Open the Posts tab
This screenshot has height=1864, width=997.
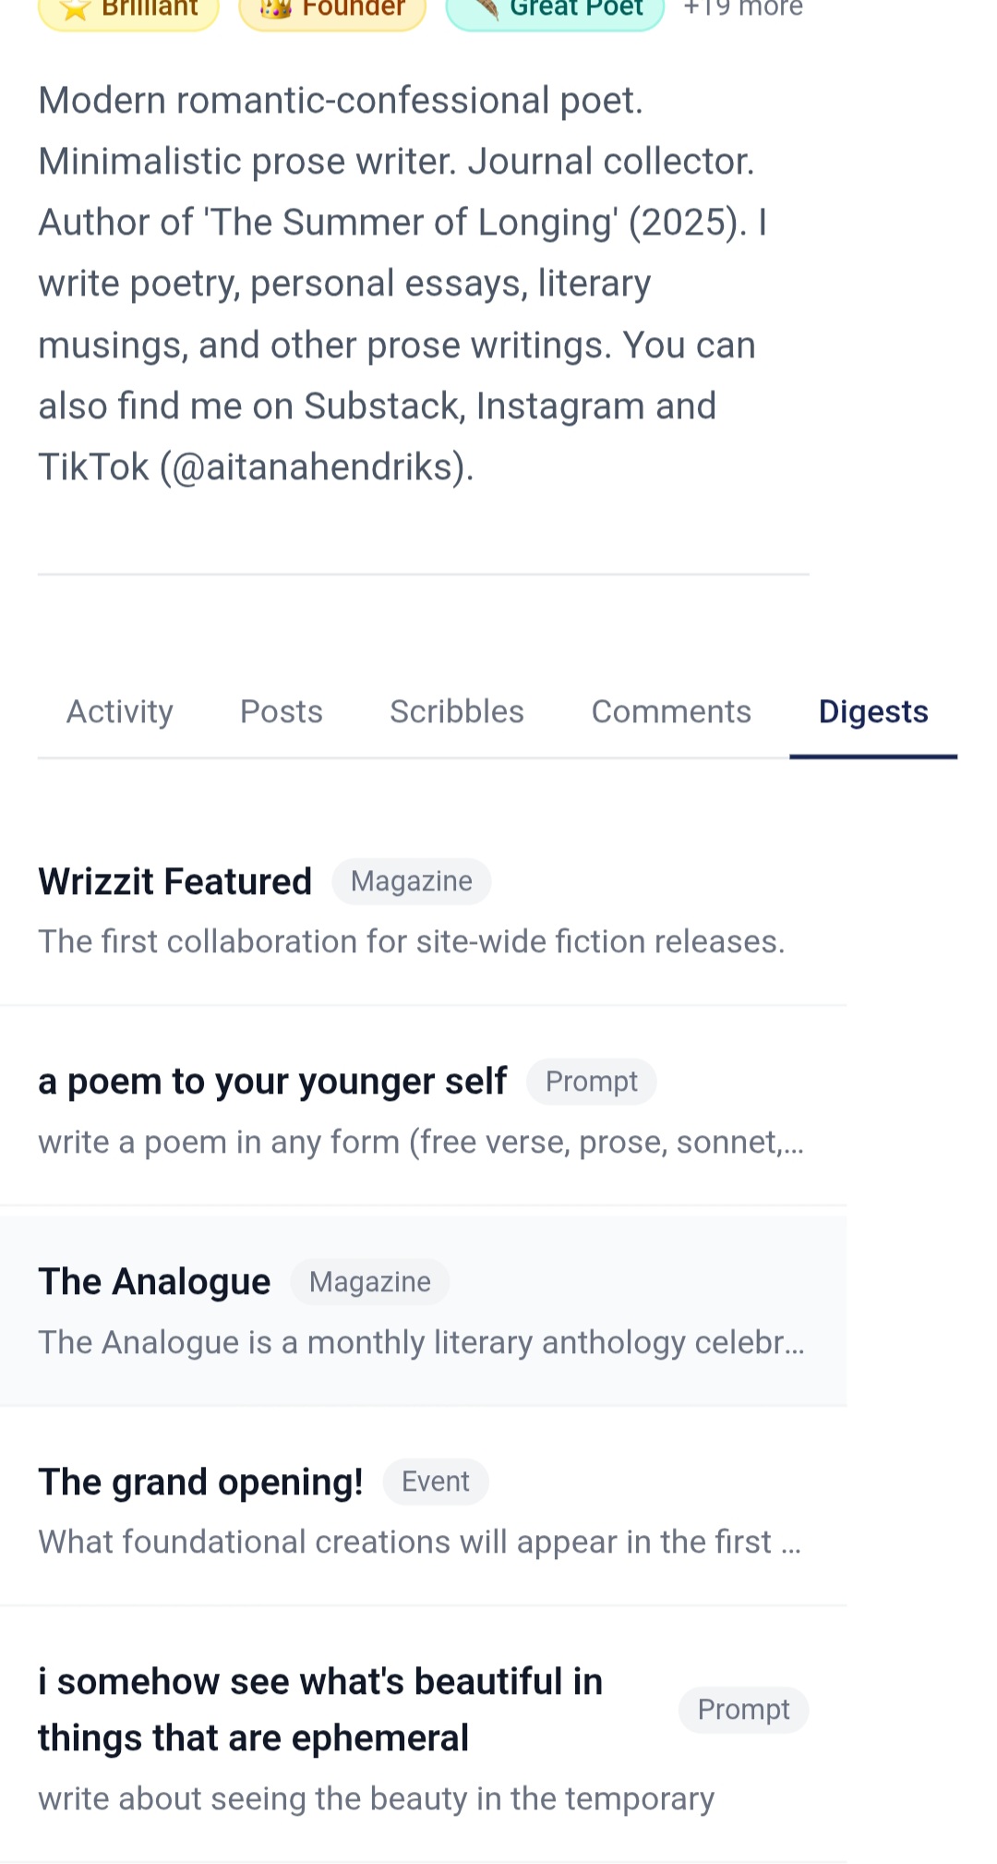pyautogui.click(x=282, y=711)
